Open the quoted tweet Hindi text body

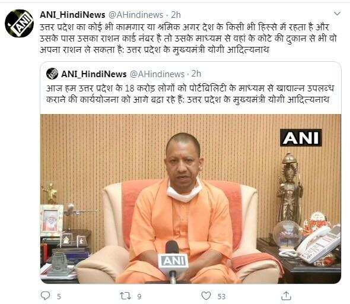[x=190, y=94]
